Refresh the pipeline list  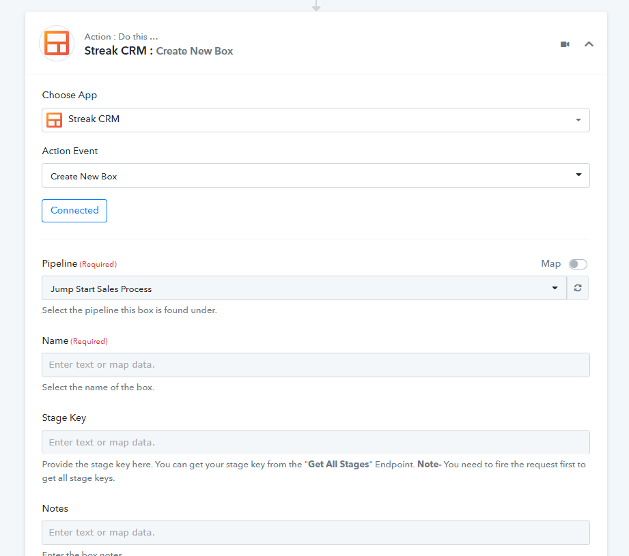[x=578, y=288]
